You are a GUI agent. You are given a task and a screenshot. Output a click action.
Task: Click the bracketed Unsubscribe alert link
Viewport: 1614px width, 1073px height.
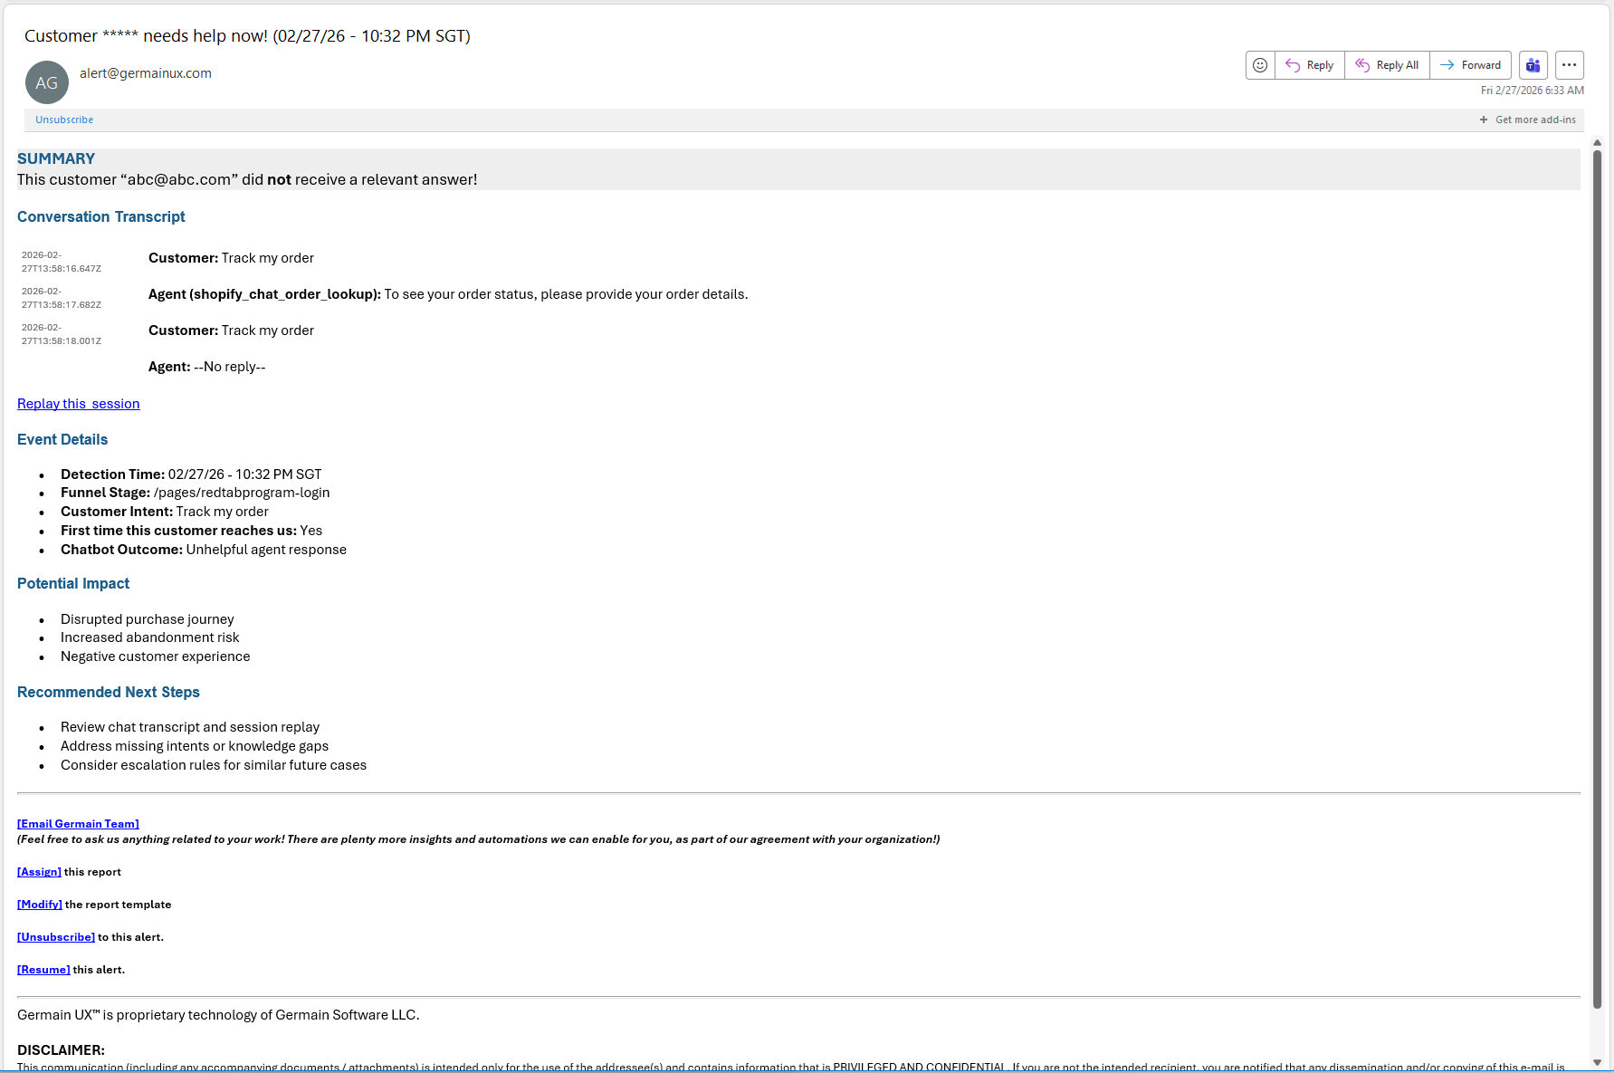(x=56, y=937)
